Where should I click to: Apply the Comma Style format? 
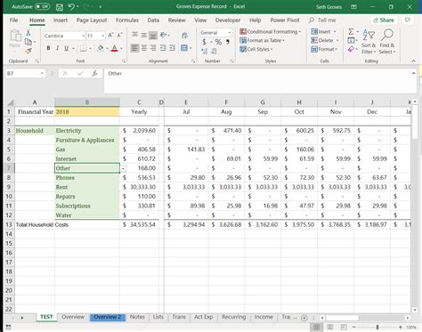pos(228,42)
